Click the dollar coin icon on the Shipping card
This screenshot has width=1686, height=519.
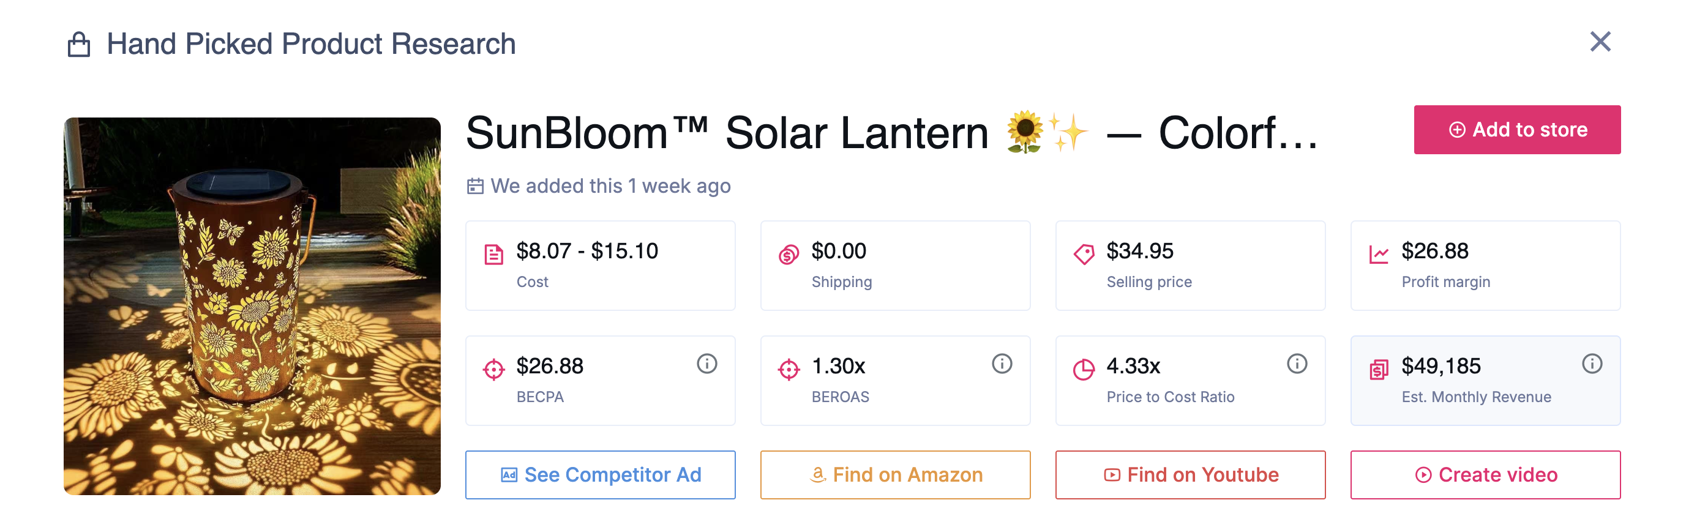pos(789,255)
